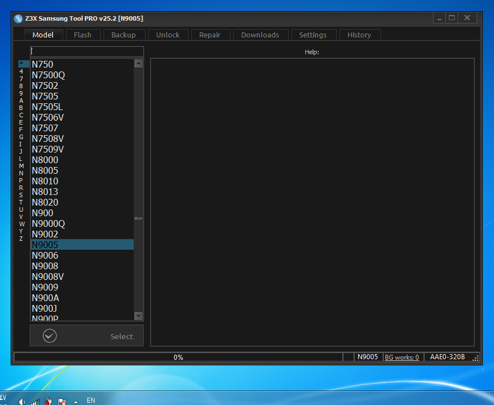494x405 pixels.
Task: Select model N7509V
Action: pos(82,150)
